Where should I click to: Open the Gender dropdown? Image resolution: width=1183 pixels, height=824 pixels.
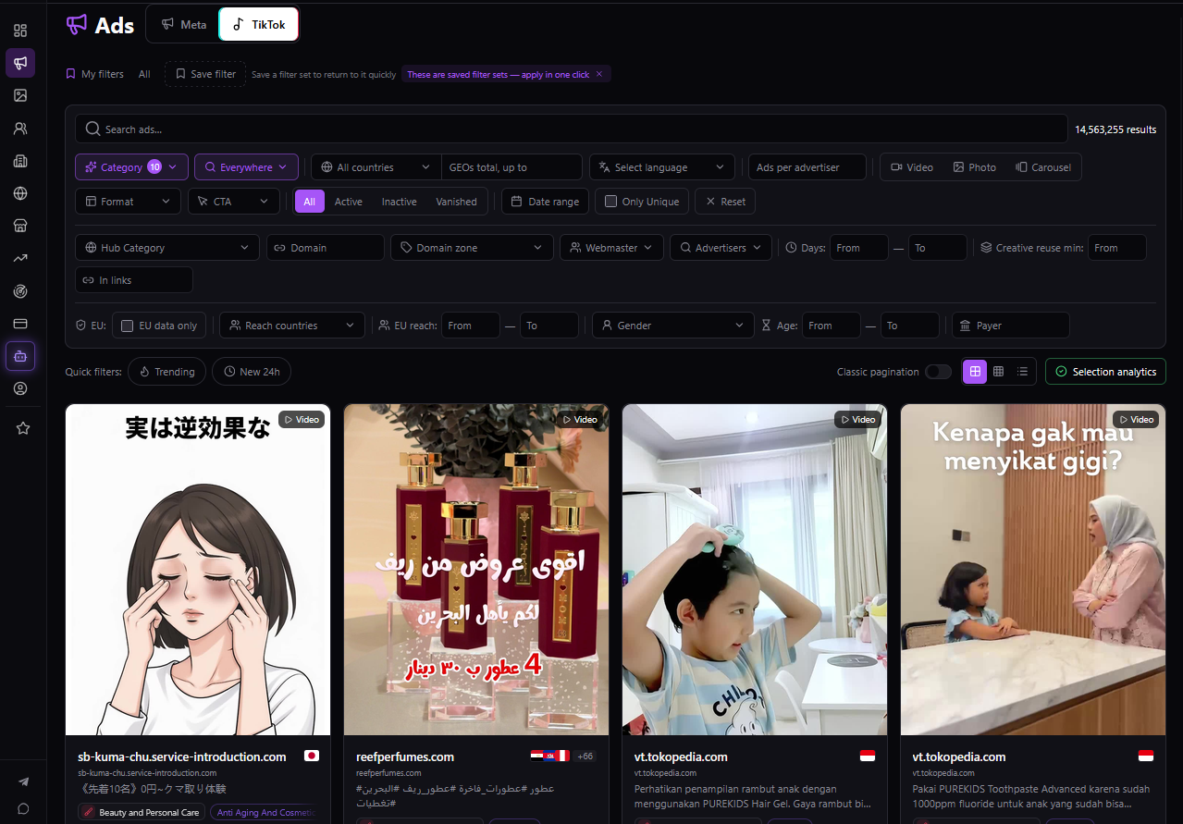coord(672,326)
